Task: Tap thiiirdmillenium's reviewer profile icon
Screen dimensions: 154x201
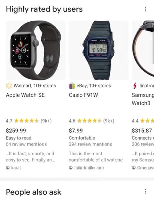Action: pyautogui.click(x=71, y=167)
